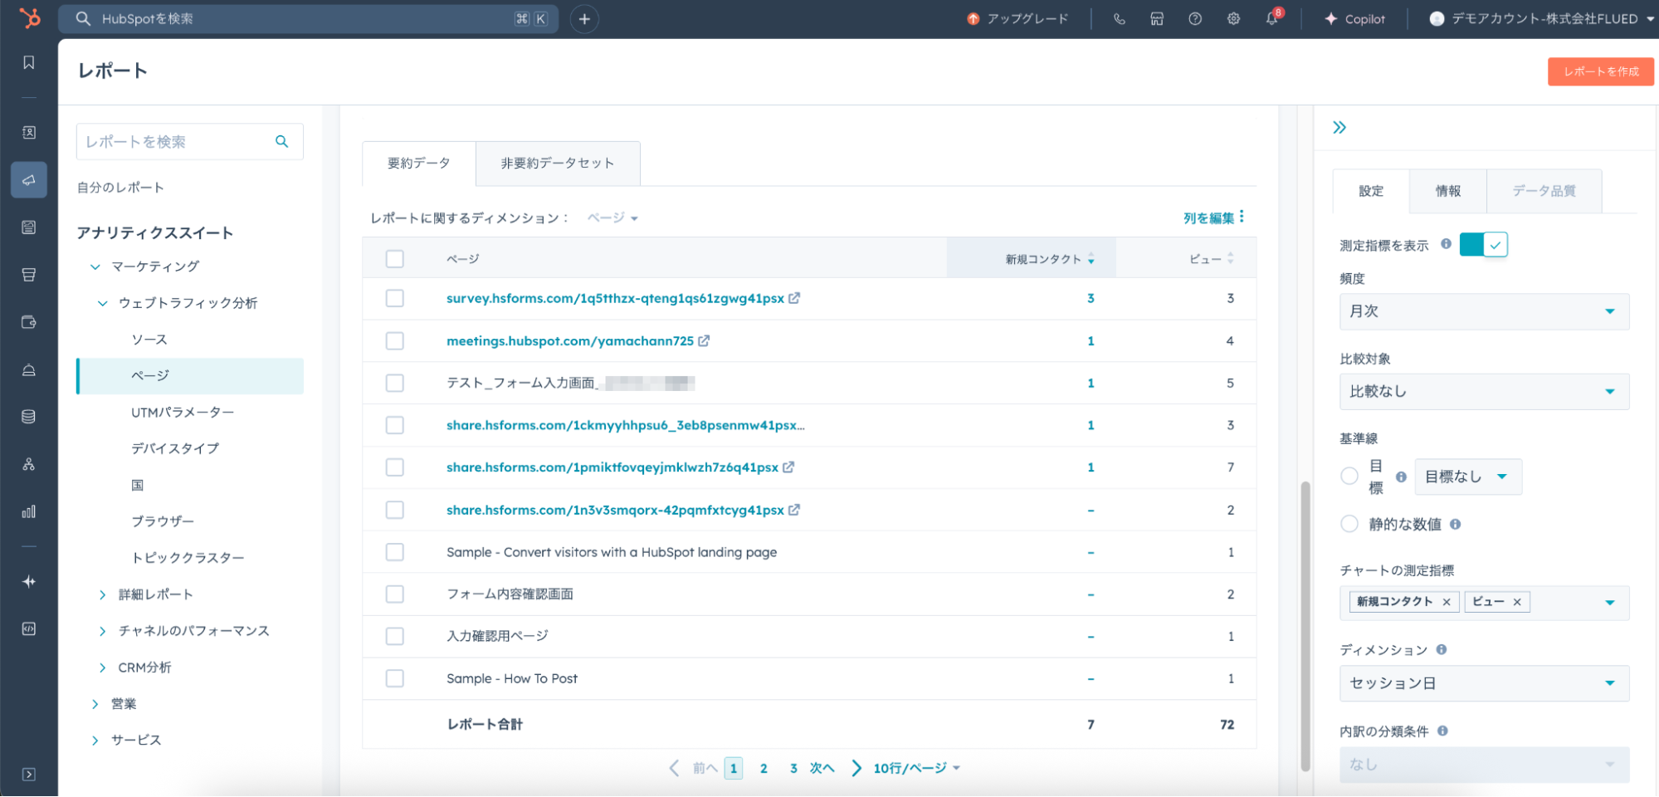This screenshot has width=1659, height=797.
Task: Open the help question mark icon
Action: click(x=1195, y=19)
